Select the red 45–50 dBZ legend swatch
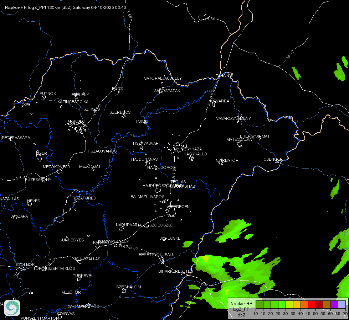The image size is (349, 320). pyautogui.click(x=312, y=304)
